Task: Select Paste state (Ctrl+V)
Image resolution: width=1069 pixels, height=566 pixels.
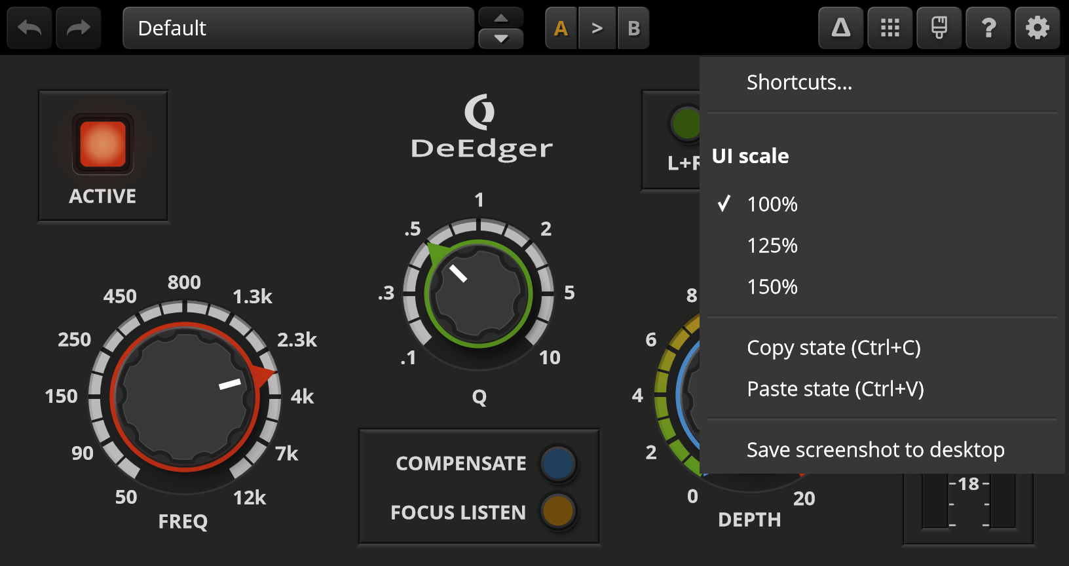Action: (882, 389)
